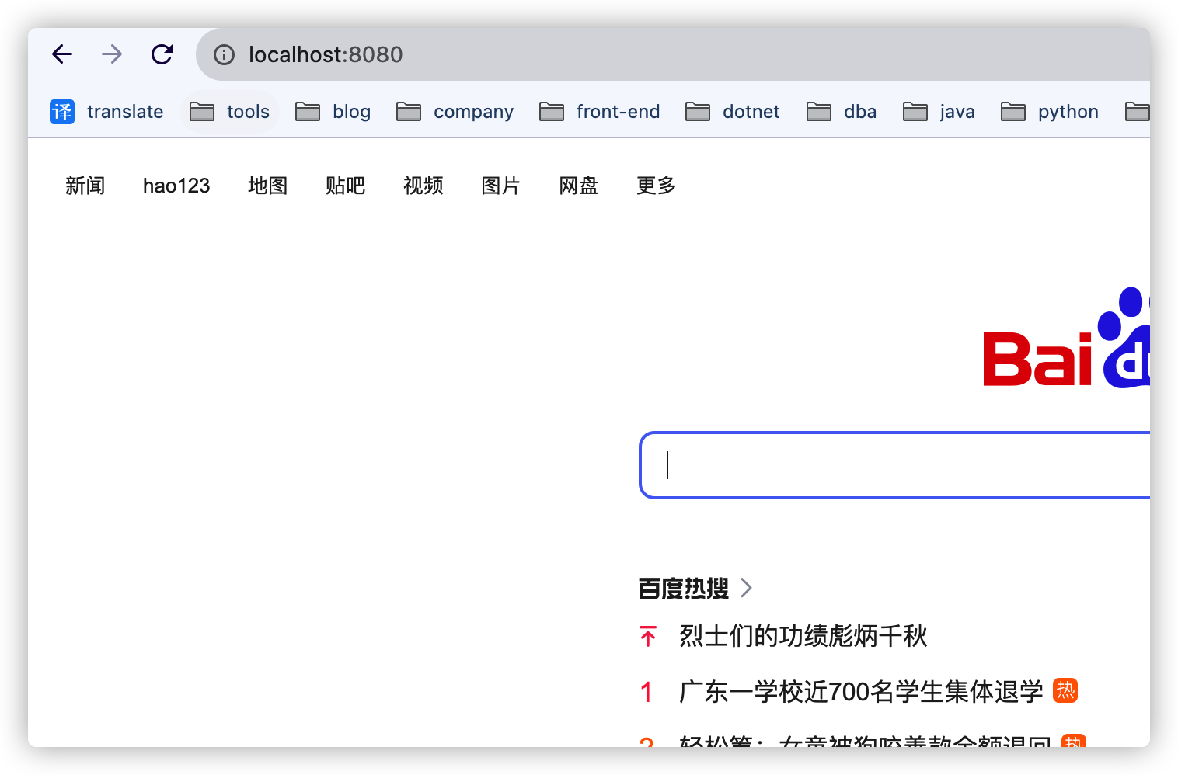This screenshot has width=1178, height=775.
Task: Open the blog bookmark folder
Action: pyautogui.click(x=333, y=111)
